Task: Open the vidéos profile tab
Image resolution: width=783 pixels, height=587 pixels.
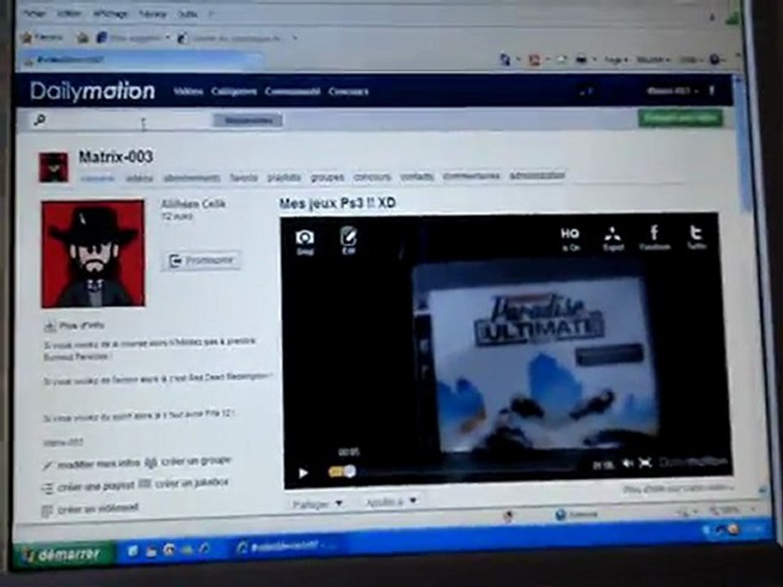Action: [139, 179]
